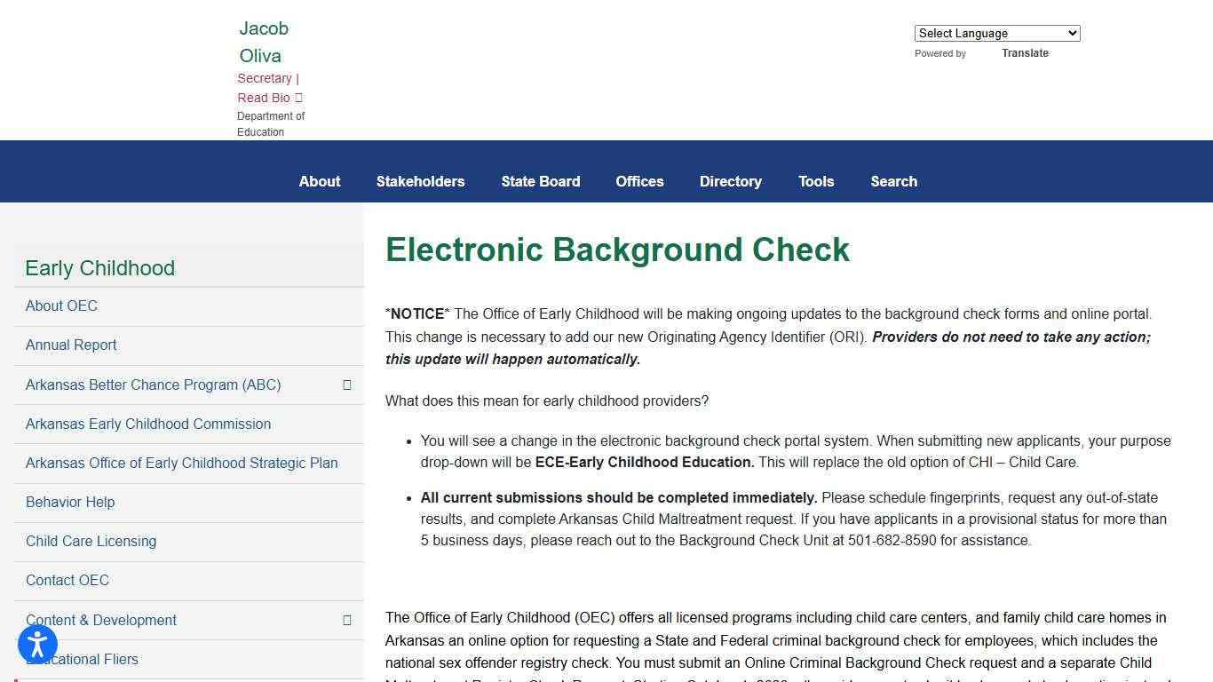Expand the Arkansas Better Chance Program (ABC) submenu
Image resolution: width=1213 pixels, height=682 pixels.
(346, 385)
